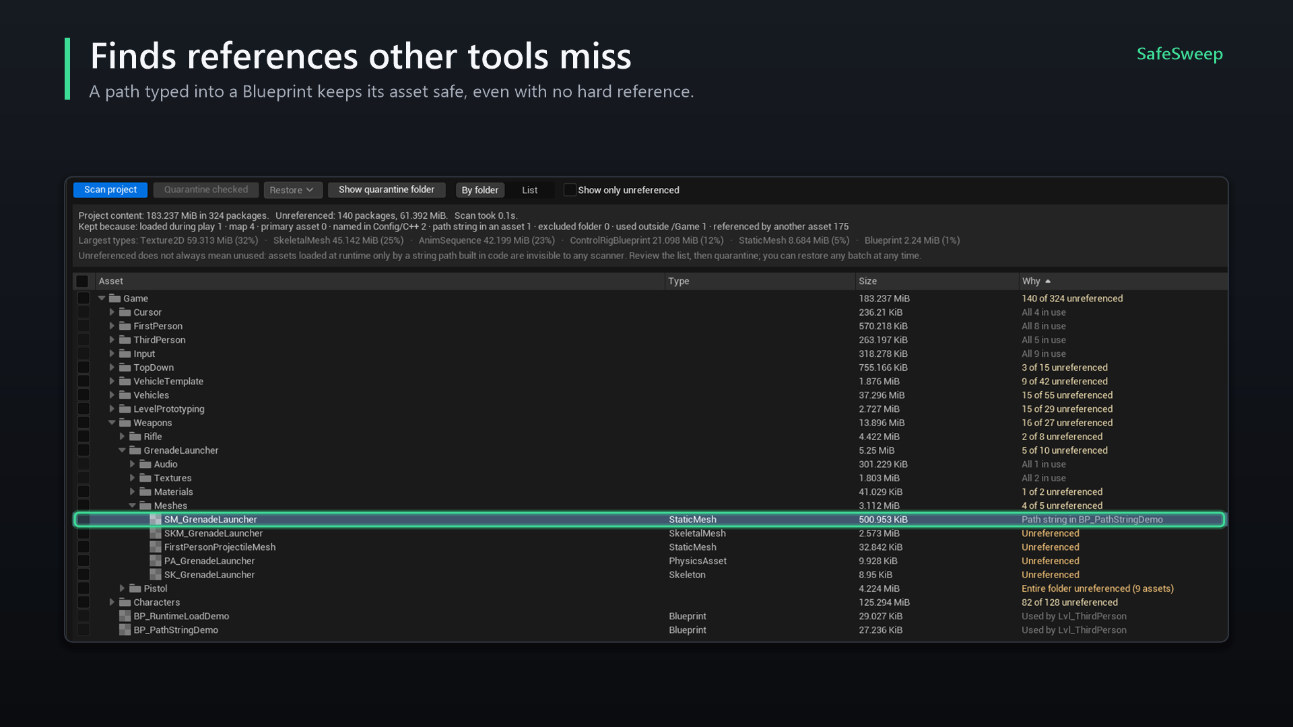Viewport: 1293px width, 727px height.
Task: Click the Audio folder icon
Action: click(145, 464)
